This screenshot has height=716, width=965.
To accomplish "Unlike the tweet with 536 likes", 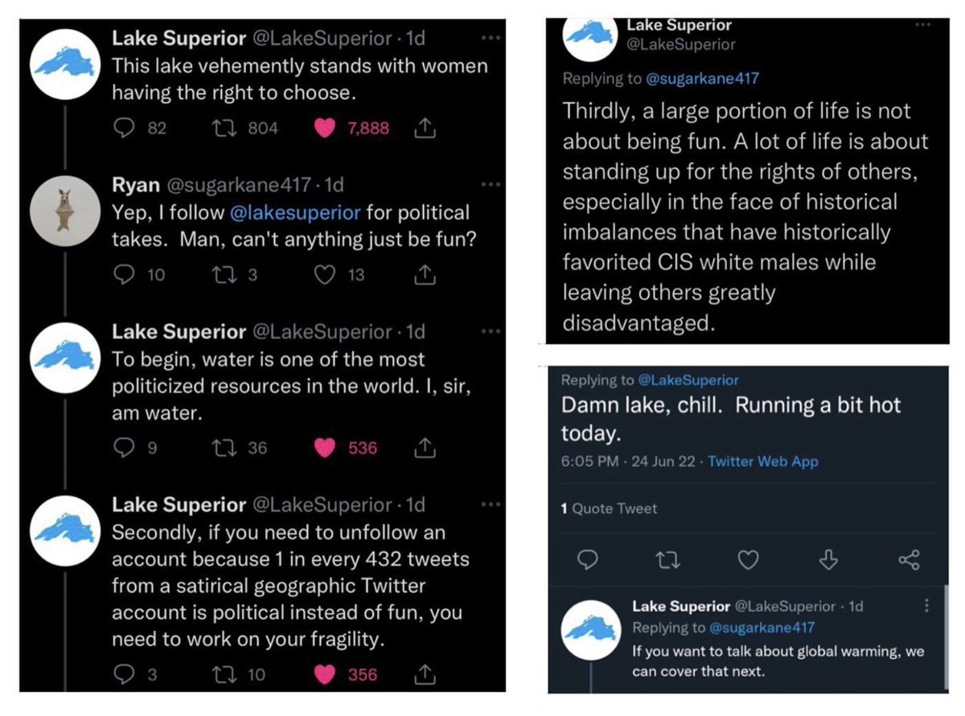I will [324, 448].
